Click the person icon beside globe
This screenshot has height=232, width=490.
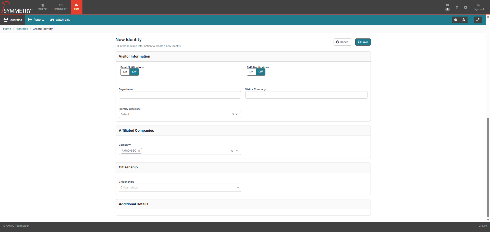(464, 20)
